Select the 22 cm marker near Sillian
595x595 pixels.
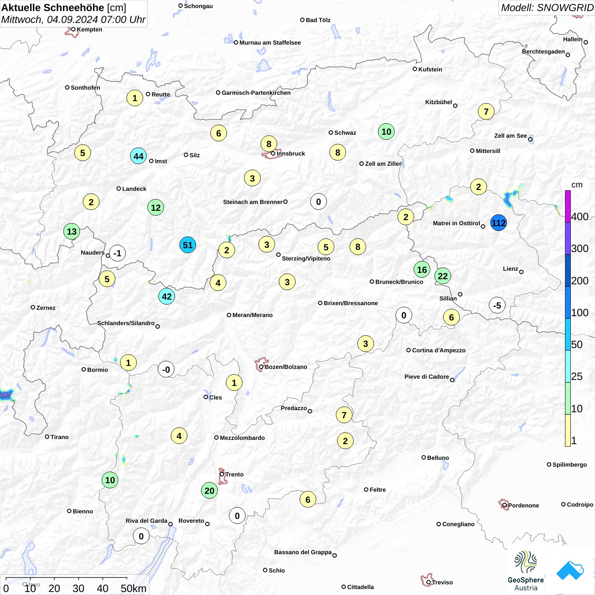point(443,276)
